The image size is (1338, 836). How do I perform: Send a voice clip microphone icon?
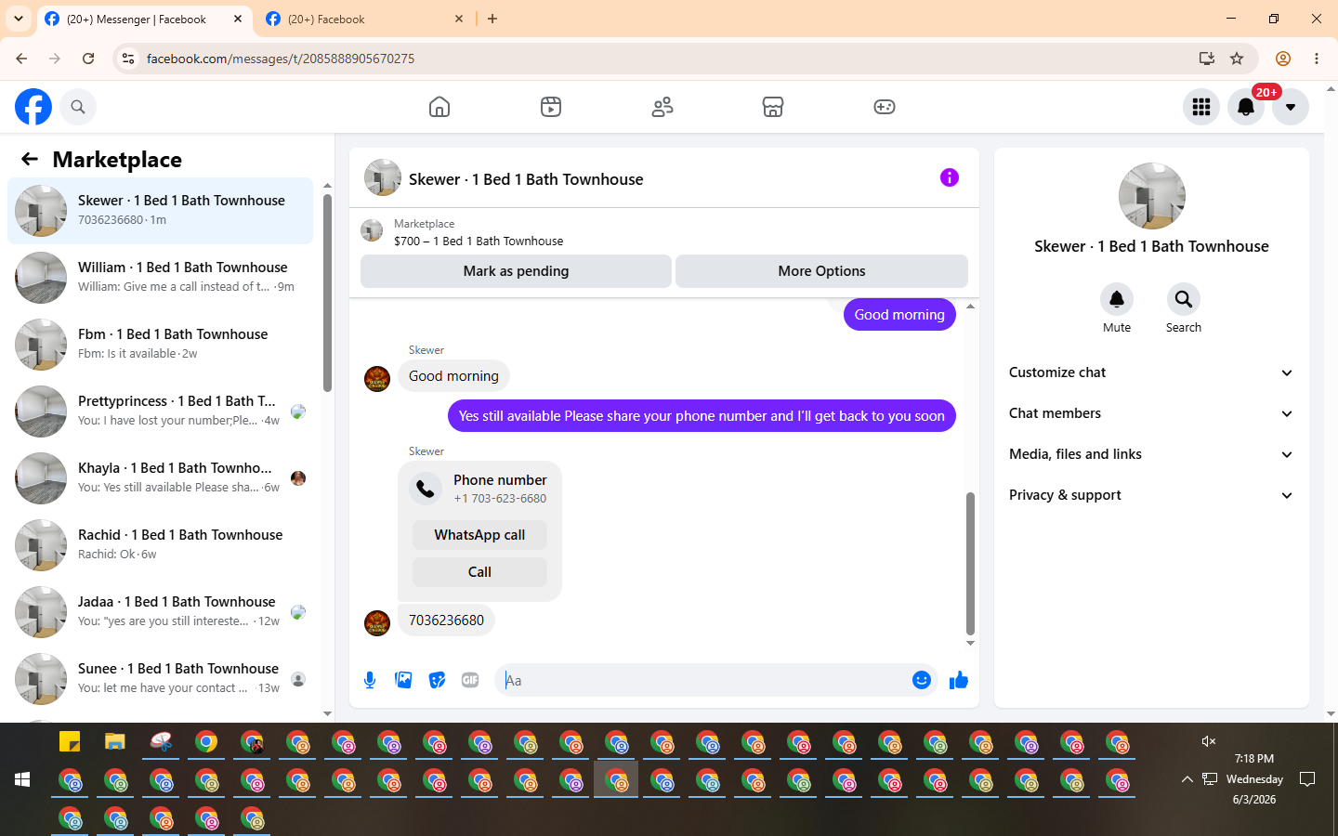pyautogui.click(x=370, y=680)
